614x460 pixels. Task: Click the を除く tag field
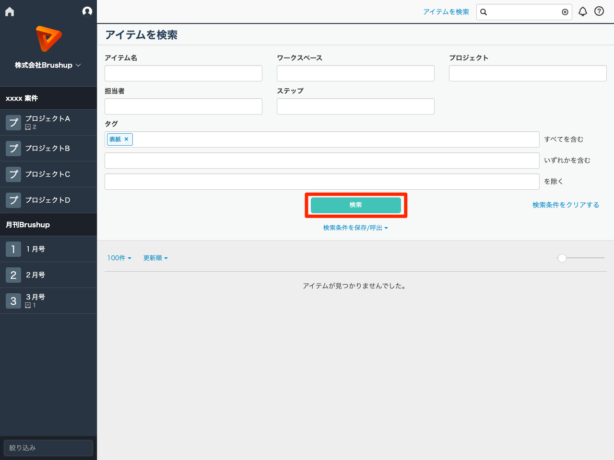coord(322,182)
